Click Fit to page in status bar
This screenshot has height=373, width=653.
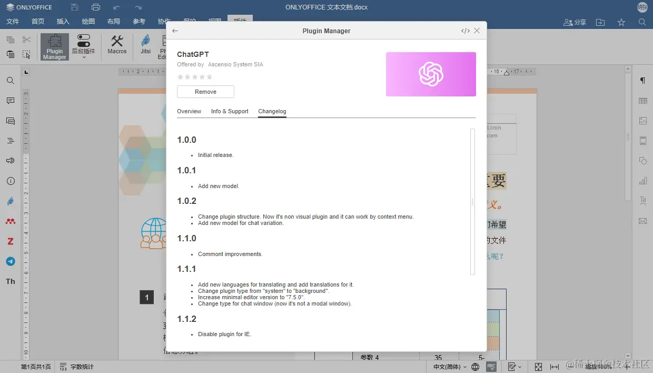538,367
